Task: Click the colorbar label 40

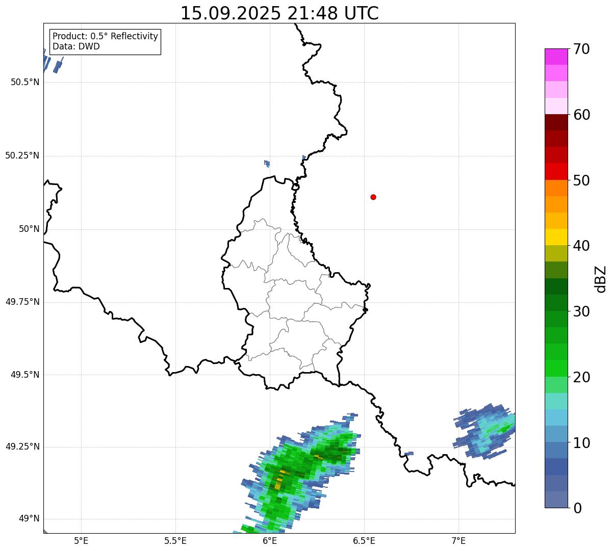Action: coord(581,246)
